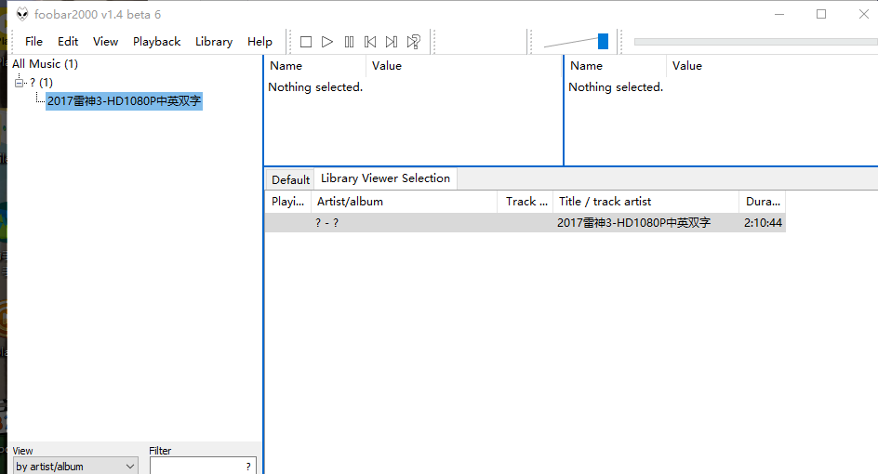Click Name header in right properties panel

point(616,66)
